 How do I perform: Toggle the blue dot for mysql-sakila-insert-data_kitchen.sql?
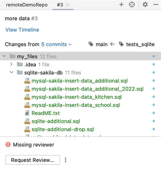click(x=154, y=97)
